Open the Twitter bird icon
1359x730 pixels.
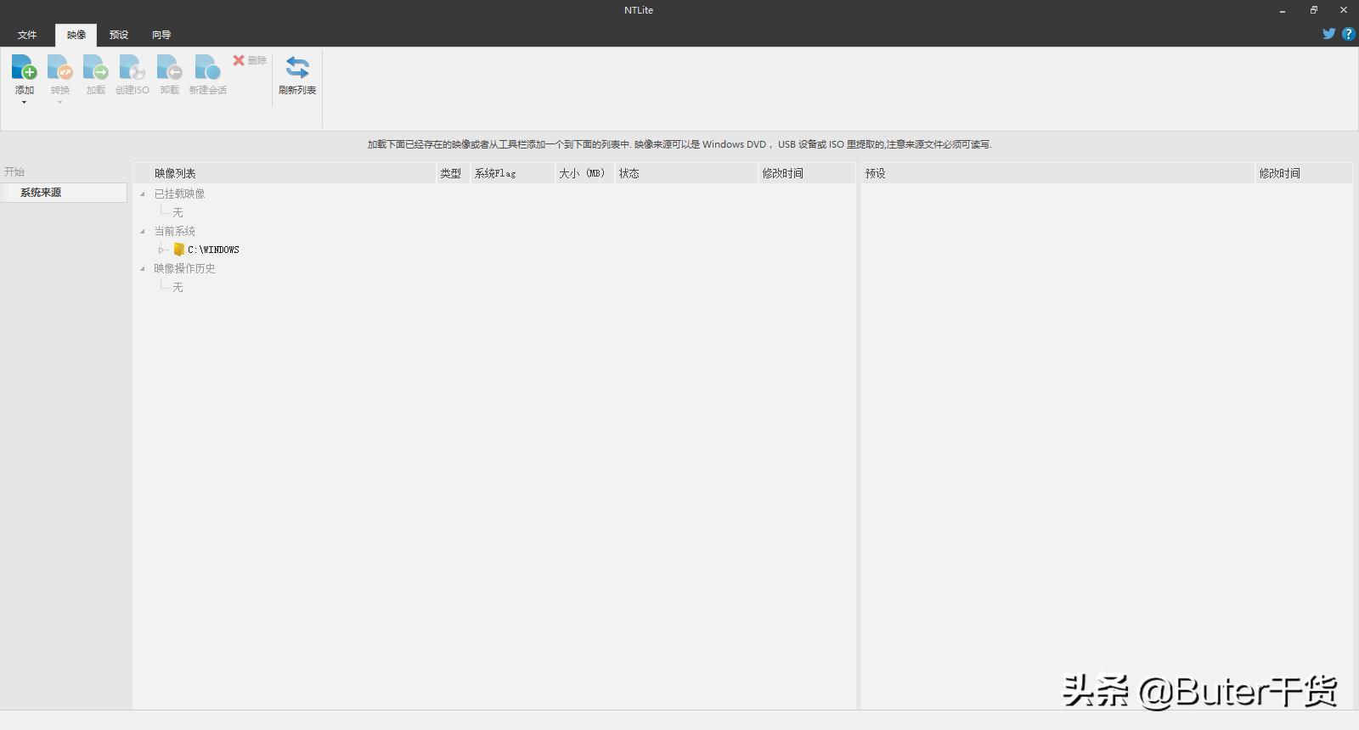coord(1329,34)
